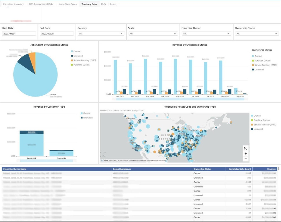The width and height of the screenshot is (281, 222).
Task: Toggle Service Territory (TAFS) legend on map
Action: click(264, 125)
